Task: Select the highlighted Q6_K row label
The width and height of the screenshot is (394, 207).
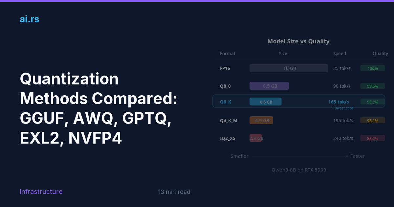Action: tap(226, 102)
